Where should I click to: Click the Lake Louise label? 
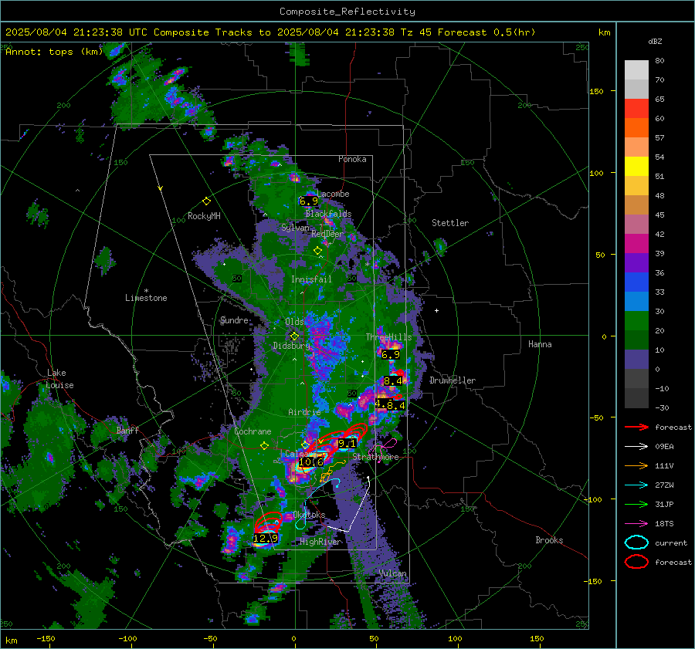pyautogui.click(x=59, y=379)
